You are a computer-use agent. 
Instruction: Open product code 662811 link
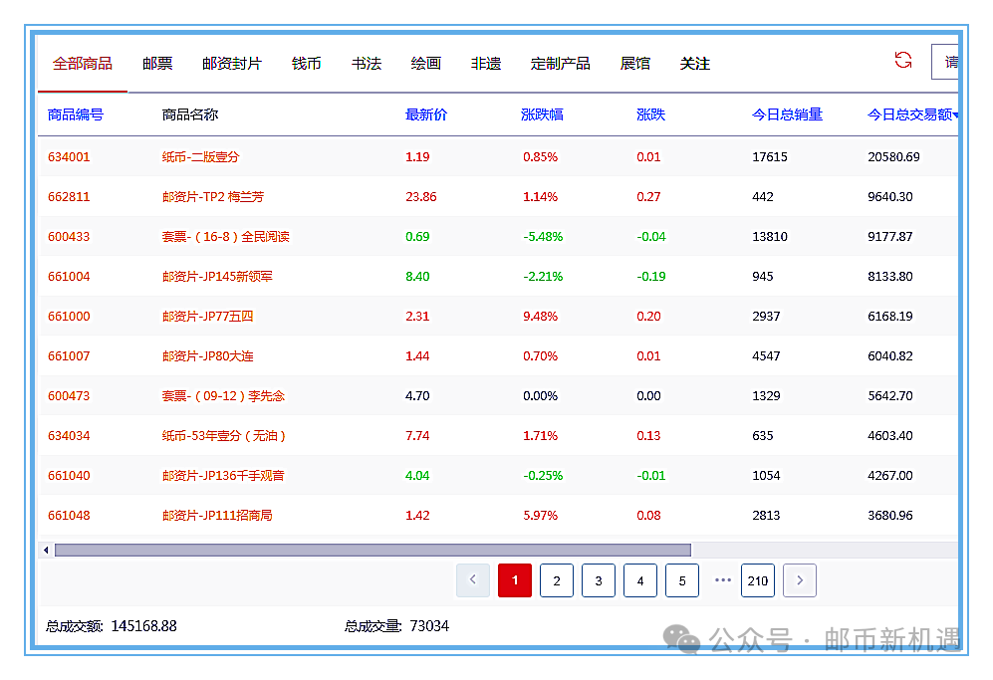(69, 197)
